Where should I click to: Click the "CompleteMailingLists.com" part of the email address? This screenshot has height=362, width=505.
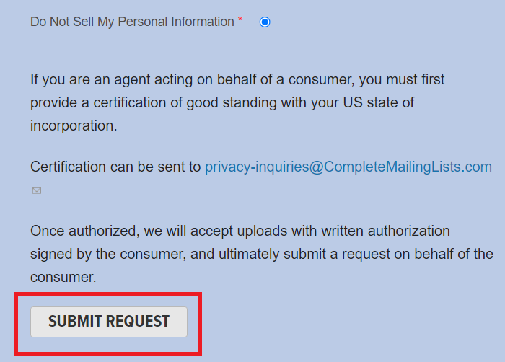coord(408,167)
